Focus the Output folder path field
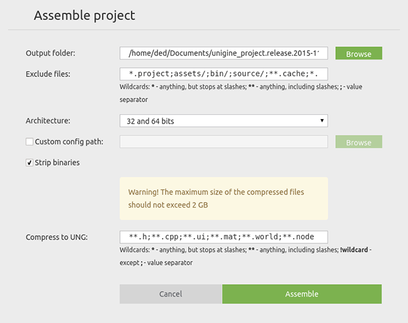408x323 pixels. pos(224,53)
